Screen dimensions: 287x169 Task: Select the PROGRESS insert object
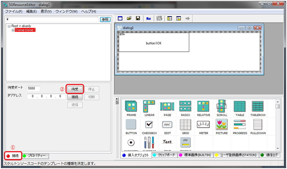tap(240, 127)
